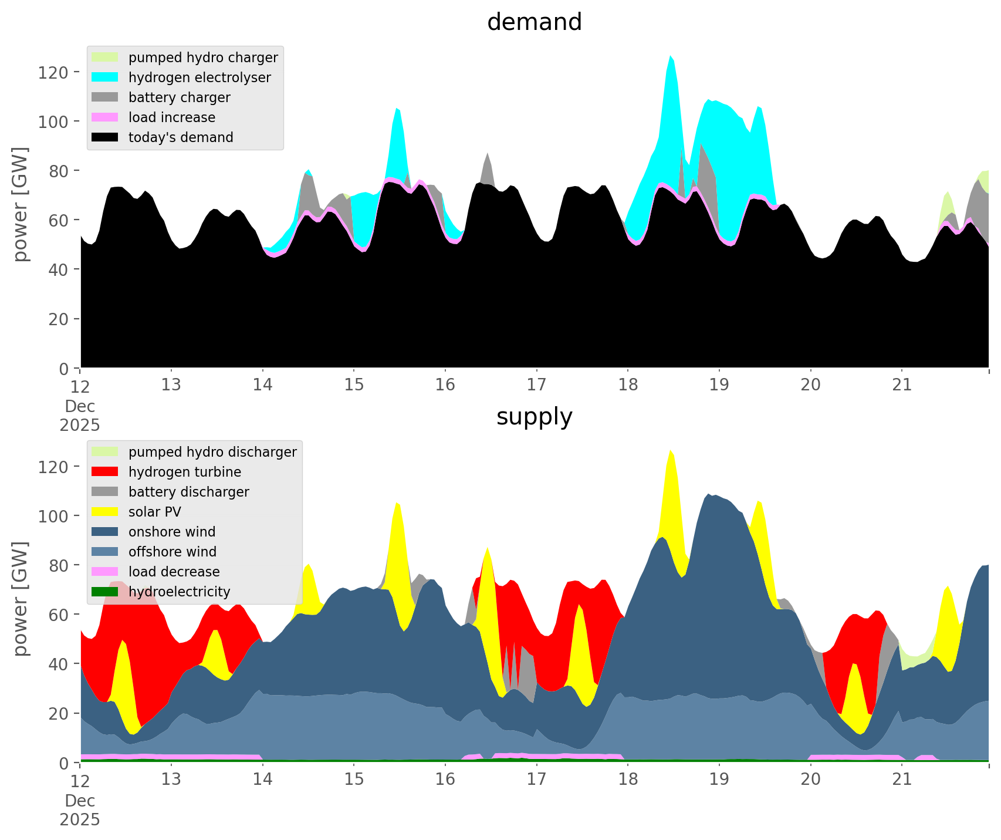Image resolution: width=1001 pixels, height=840 pixels.
Task: Select the load decrease legend label
Action: (x=174, y=572)
